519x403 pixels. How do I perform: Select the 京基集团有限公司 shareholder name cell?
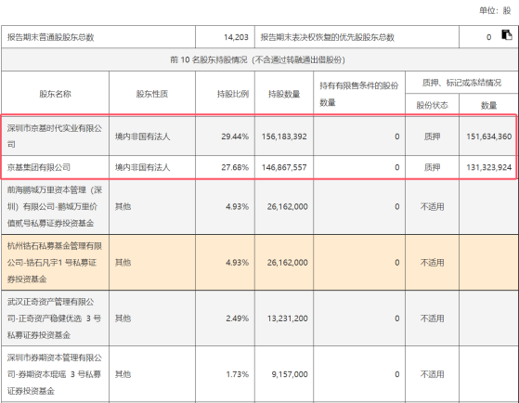pyautogui.click(x=56, y=167)
